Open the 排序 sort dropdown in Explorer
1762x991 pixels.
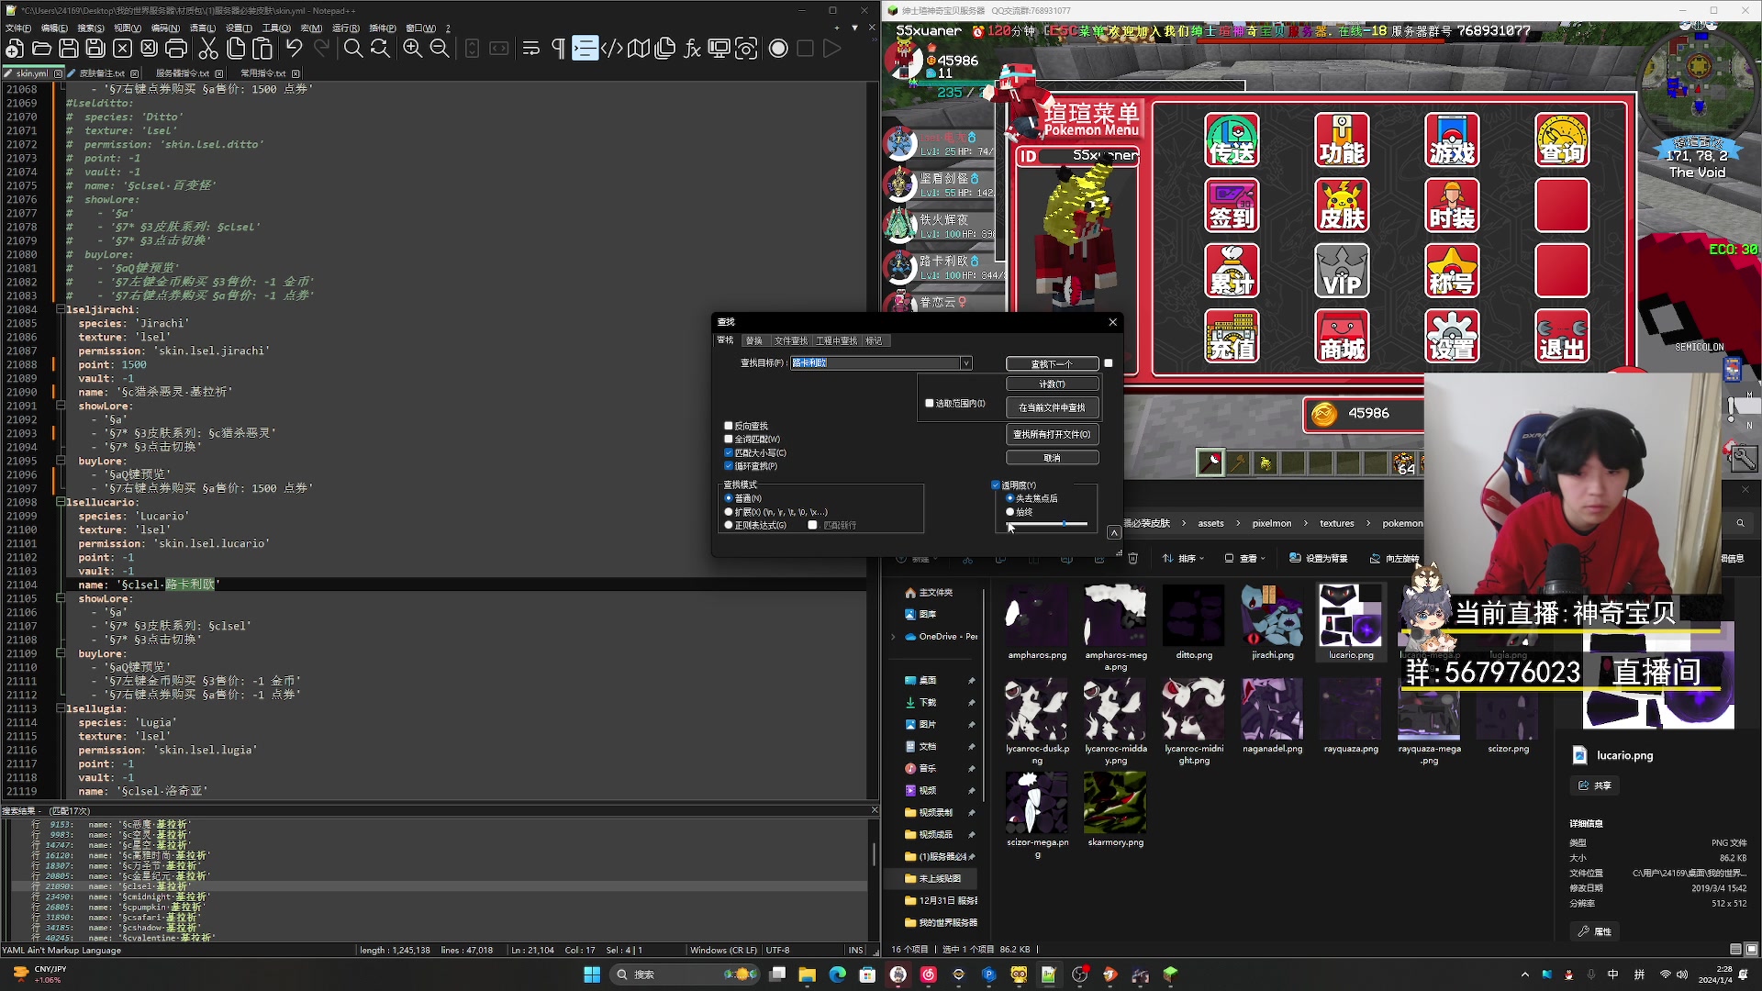coord(1182,558)
